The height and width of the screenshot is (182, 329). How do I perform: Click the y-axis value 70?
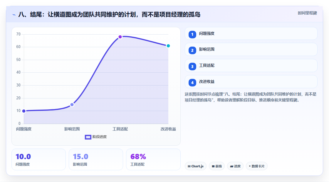(19, 34)
